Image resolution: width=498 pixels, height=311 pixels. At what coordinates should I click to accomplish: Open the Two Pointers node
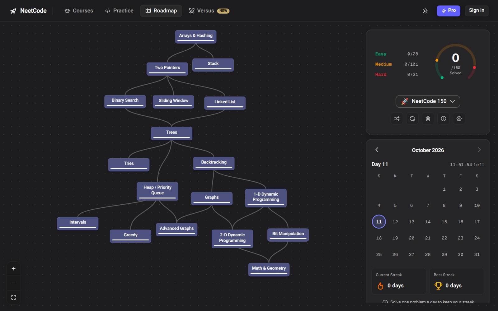[x=167, y=69]
